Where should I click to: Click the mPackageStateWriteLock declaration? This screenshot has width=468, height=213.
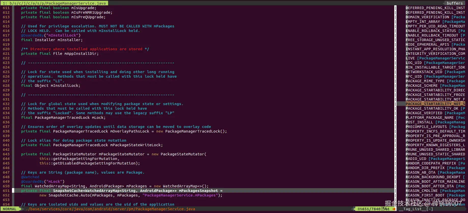coord(92,145)
